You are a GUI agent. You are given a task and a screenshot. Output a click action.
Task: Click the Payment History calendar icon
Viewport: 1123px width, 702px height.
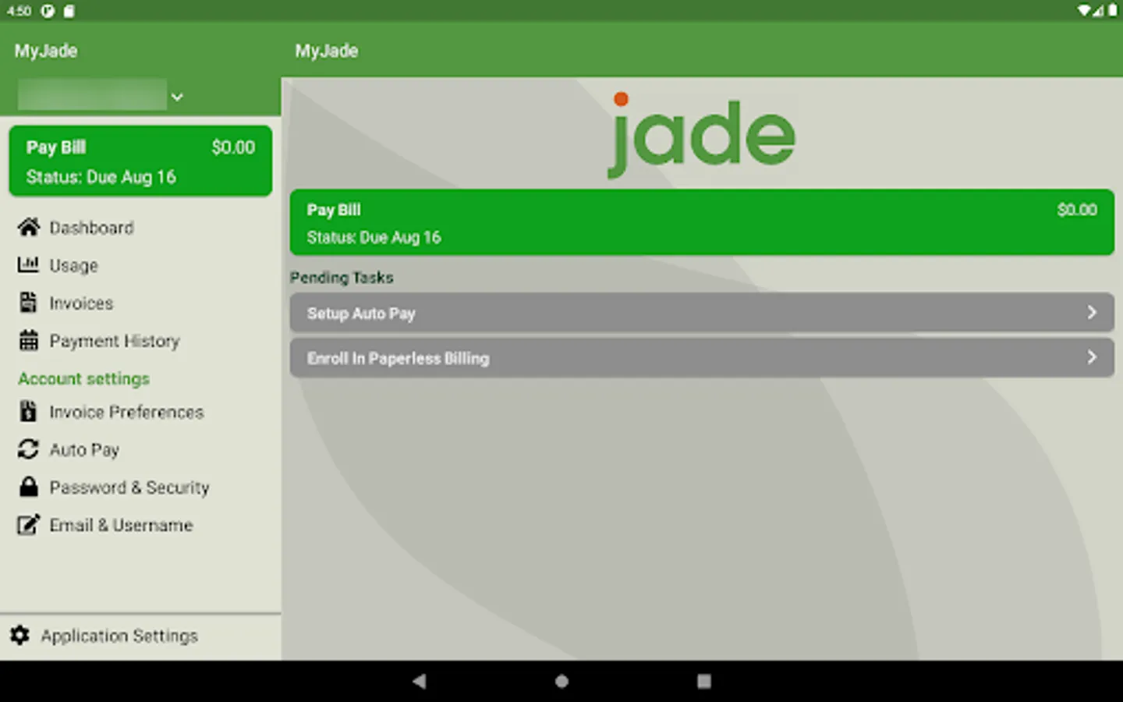click(x=28, y=340)
